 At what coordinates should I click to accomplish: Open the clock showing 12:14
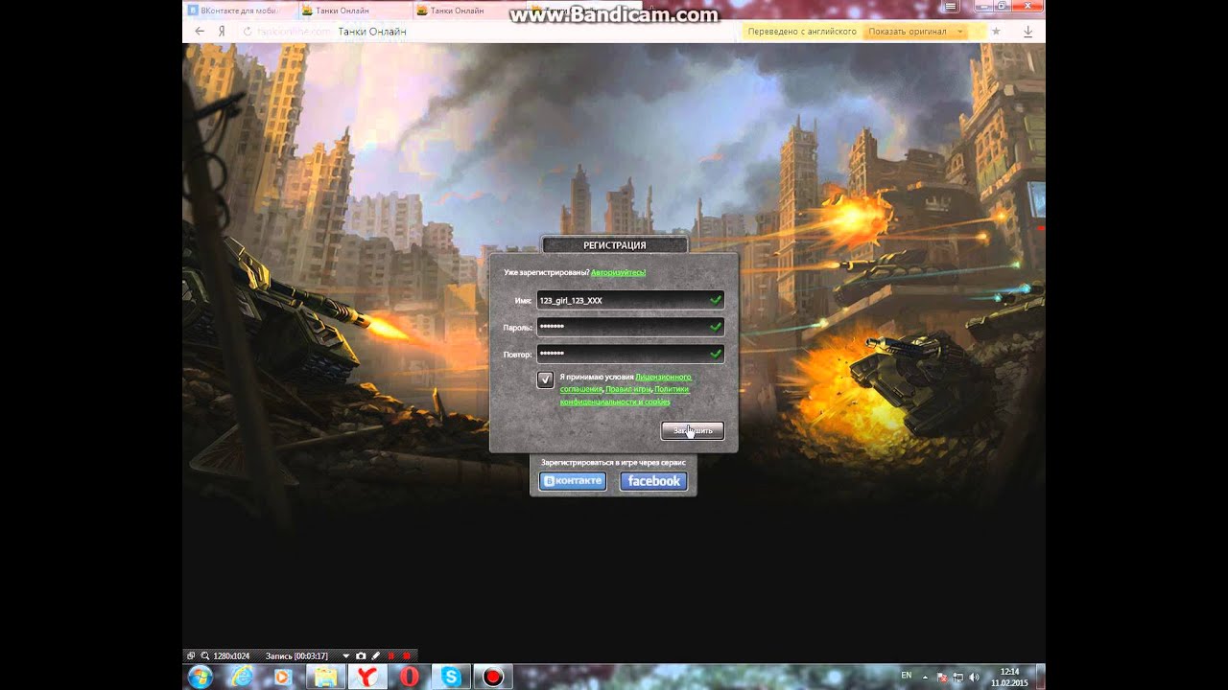tap(1009, 677)
